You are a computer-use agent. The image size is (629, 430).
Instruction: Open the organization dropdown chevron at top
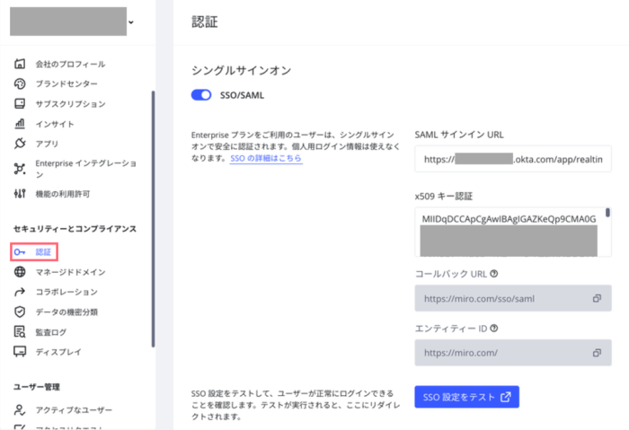(133, 22)
